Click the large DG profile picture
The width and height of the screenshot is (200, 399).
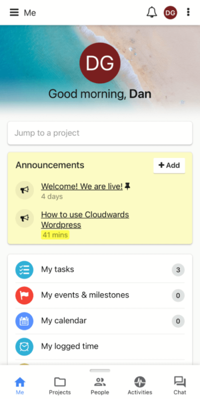(x=100, y=63)
